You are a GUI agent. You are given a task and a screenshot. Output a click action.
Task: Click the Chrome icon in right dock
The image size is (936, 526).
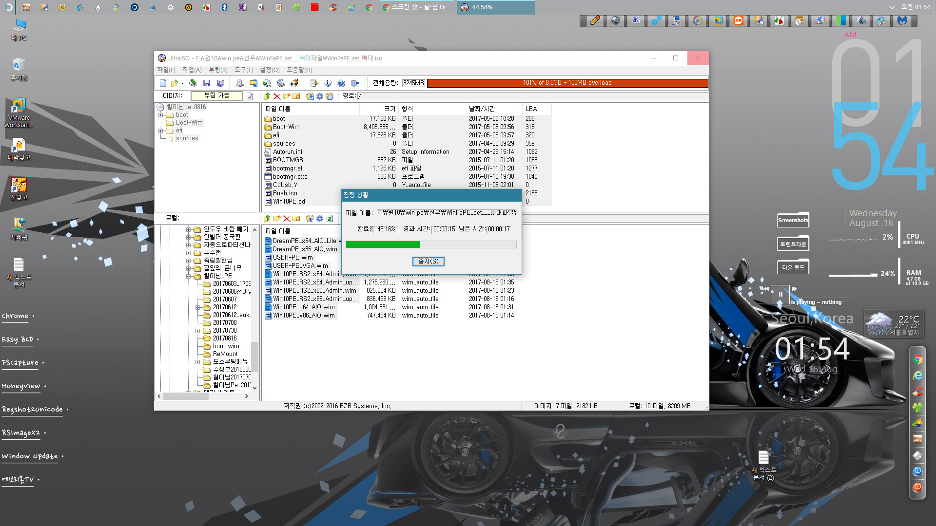pos(917,360)
